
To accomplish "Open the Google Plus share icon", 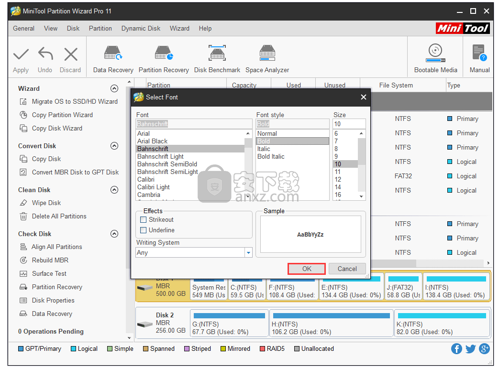I will click(484, 348).
